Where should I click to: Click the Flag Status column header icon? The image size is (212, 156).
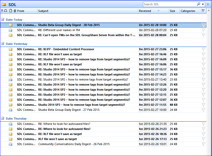203,11
